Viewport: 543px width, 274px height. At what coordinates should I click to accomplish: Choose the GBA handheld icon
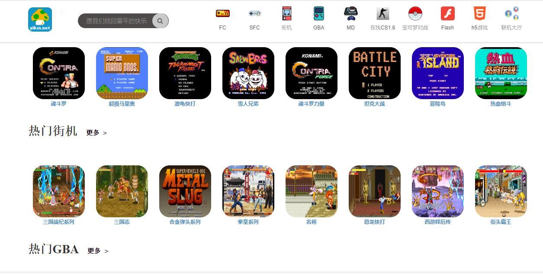(318, 13)
